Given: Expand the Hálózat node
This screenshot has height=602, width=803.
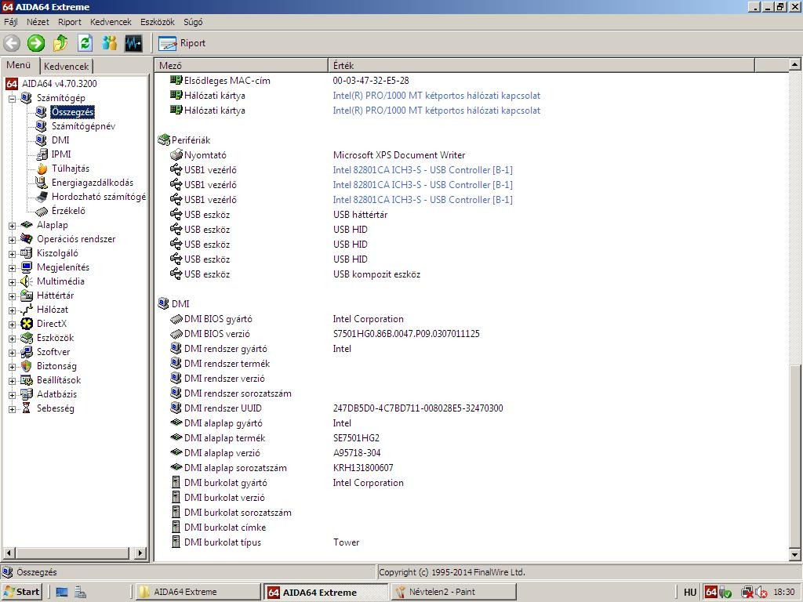Looking at the screenshot, I should 13,310.
